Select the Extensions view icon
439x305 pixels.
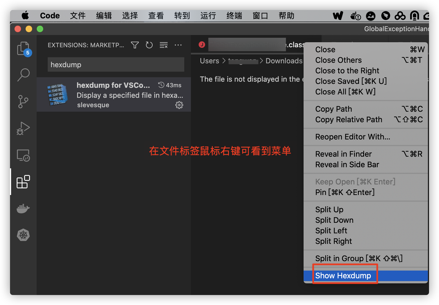[23, 182]
